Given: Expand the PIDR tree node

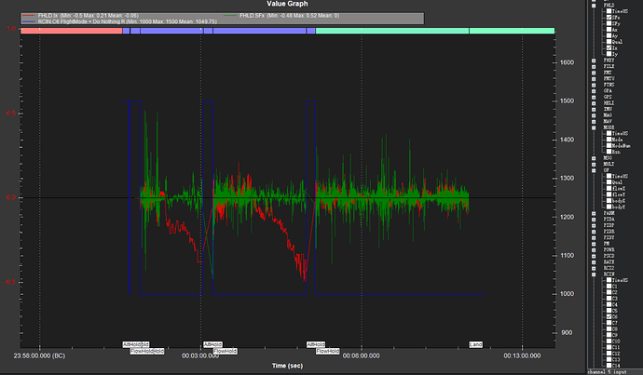Looking at the screenshot, I should (x=594, y=232).
